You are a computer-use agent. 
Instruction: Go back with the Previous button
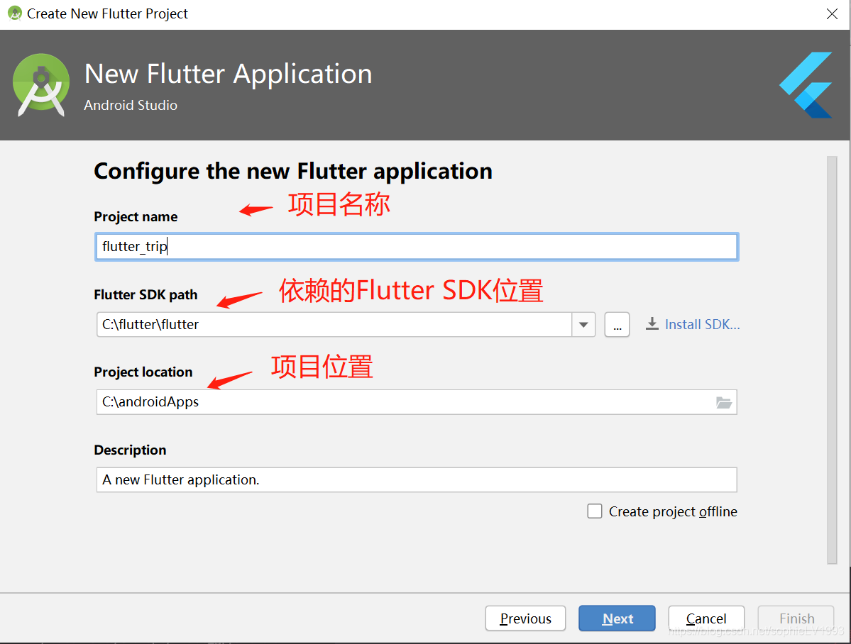(x=525, y=618)
